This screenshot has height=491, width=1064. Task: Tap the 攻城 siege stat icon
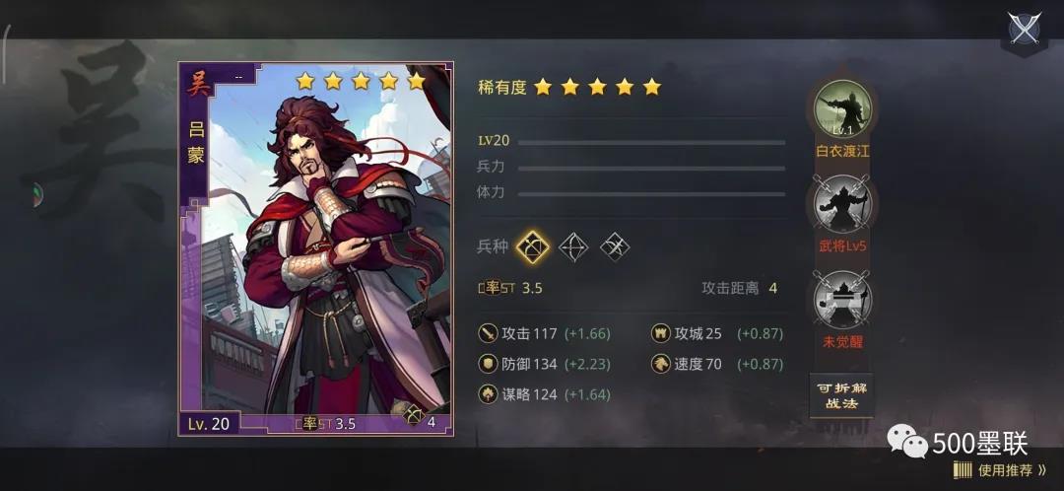(660, 333)
